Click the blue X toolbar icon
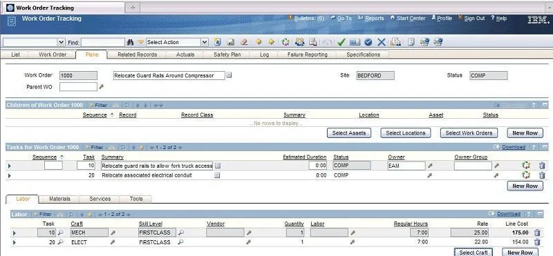Viewport: 553px width, 256px height. (382, 42)
